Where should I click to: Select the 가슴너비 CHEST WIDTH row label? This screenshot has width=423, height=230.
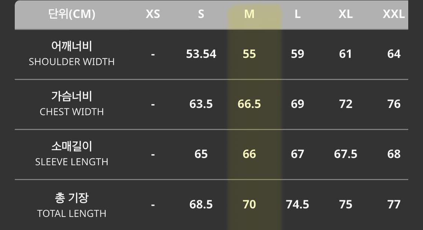tap(71, 104)
